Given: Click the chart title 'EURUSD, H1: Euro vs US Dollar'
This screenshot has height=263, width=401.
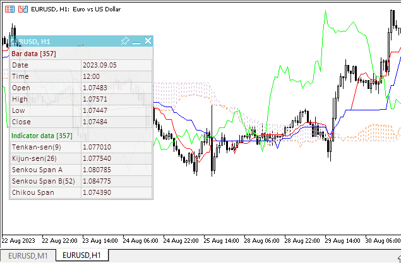Looking at the screenshot, I should click(x=76, y=9).
